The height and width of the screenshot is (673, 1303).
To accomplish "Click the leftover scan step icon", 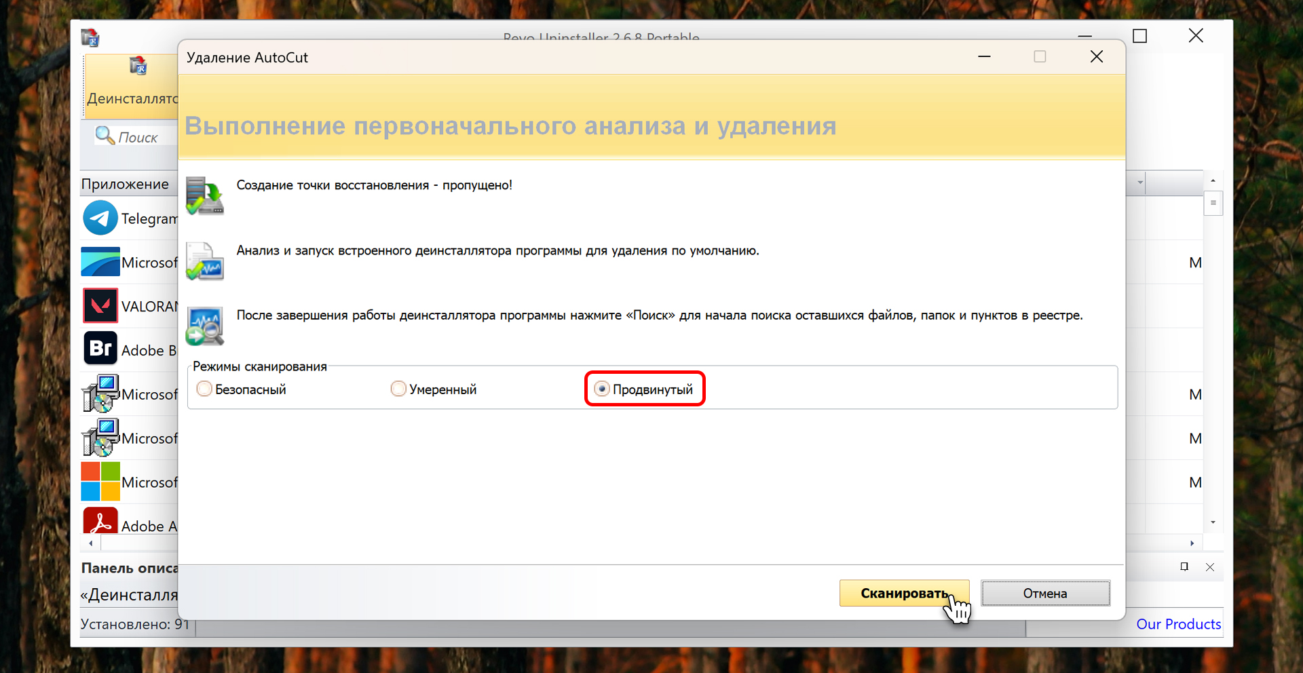I will (204, 326).
